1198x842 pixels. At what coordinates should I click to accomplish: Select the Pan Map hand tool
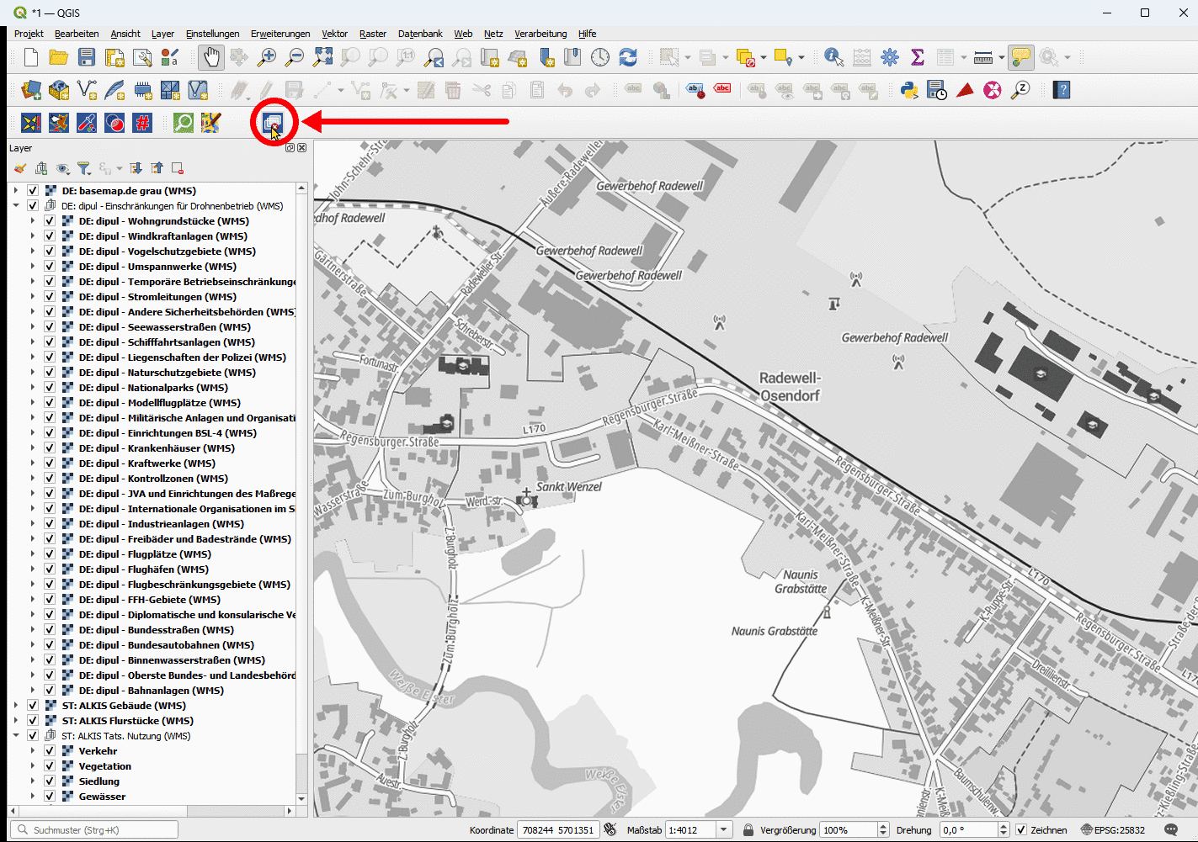(210, 57)
